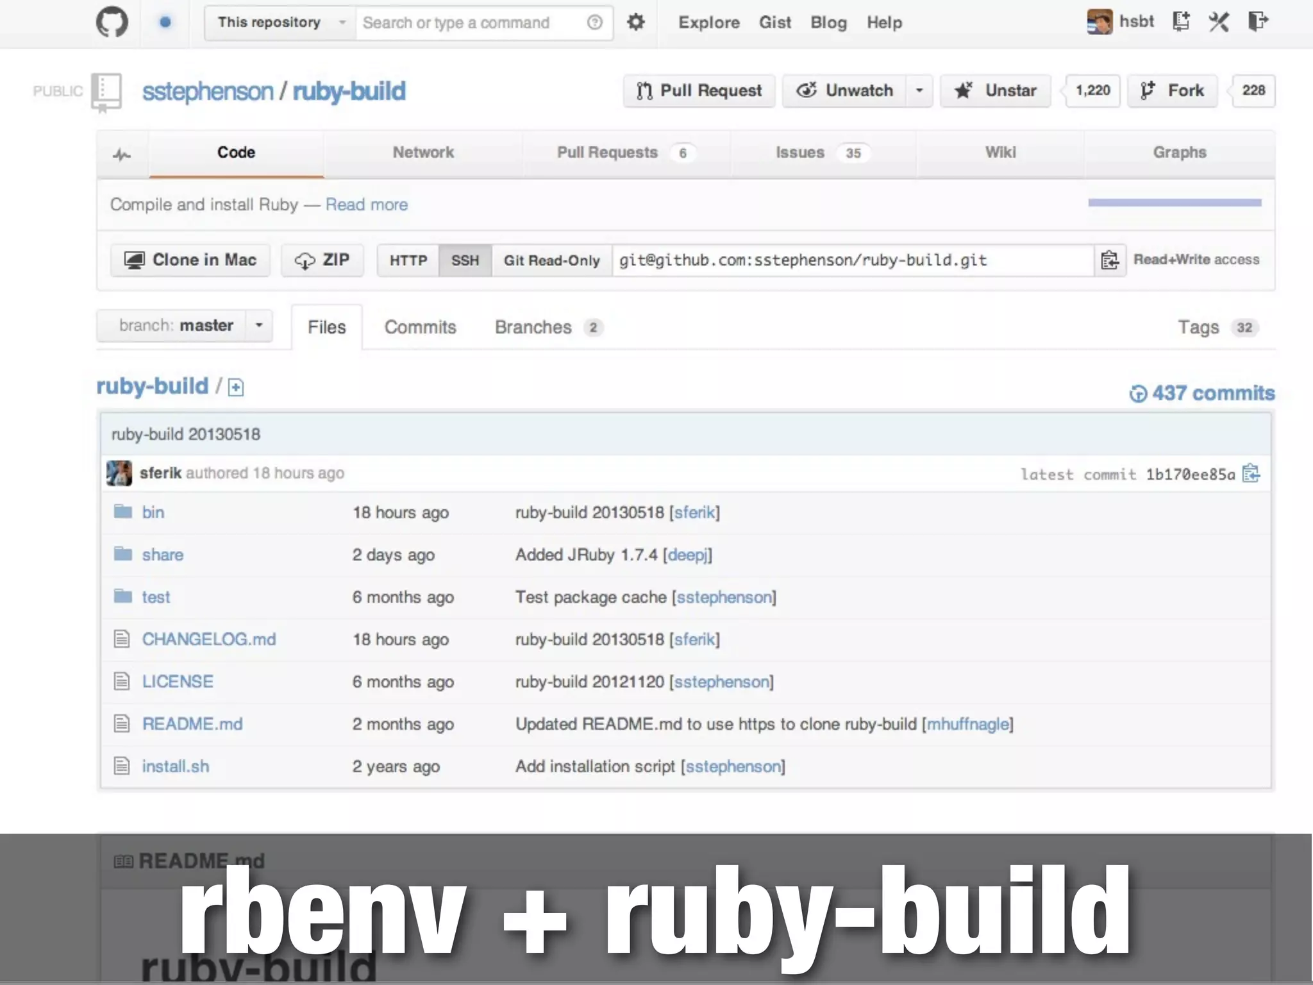
Task: Open the bin folder icon
Action: point(122,512)
